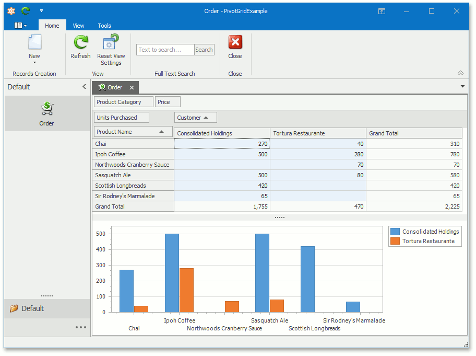The image size is (476, 356).
Task: Click the Reset View Settings icon
Action: [111, 42]
